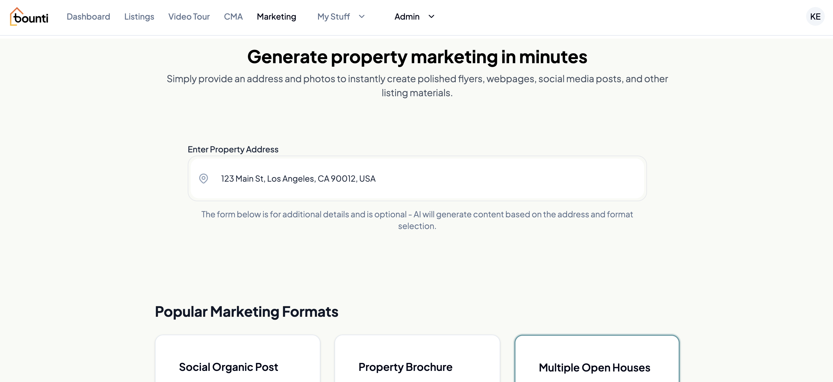Expand the My Stuff dropdown
833x382 pixels.
[341, 16]
